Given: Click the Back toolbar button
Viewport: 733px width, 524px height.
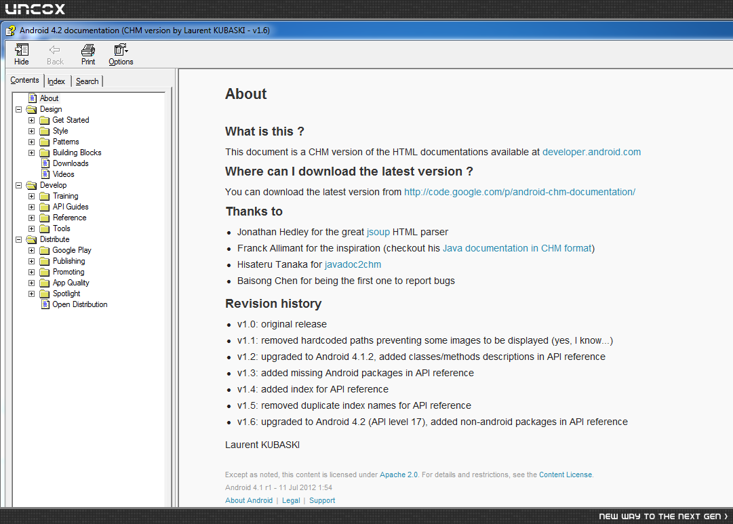Looking at the screenshot, I should pos(55,54).
